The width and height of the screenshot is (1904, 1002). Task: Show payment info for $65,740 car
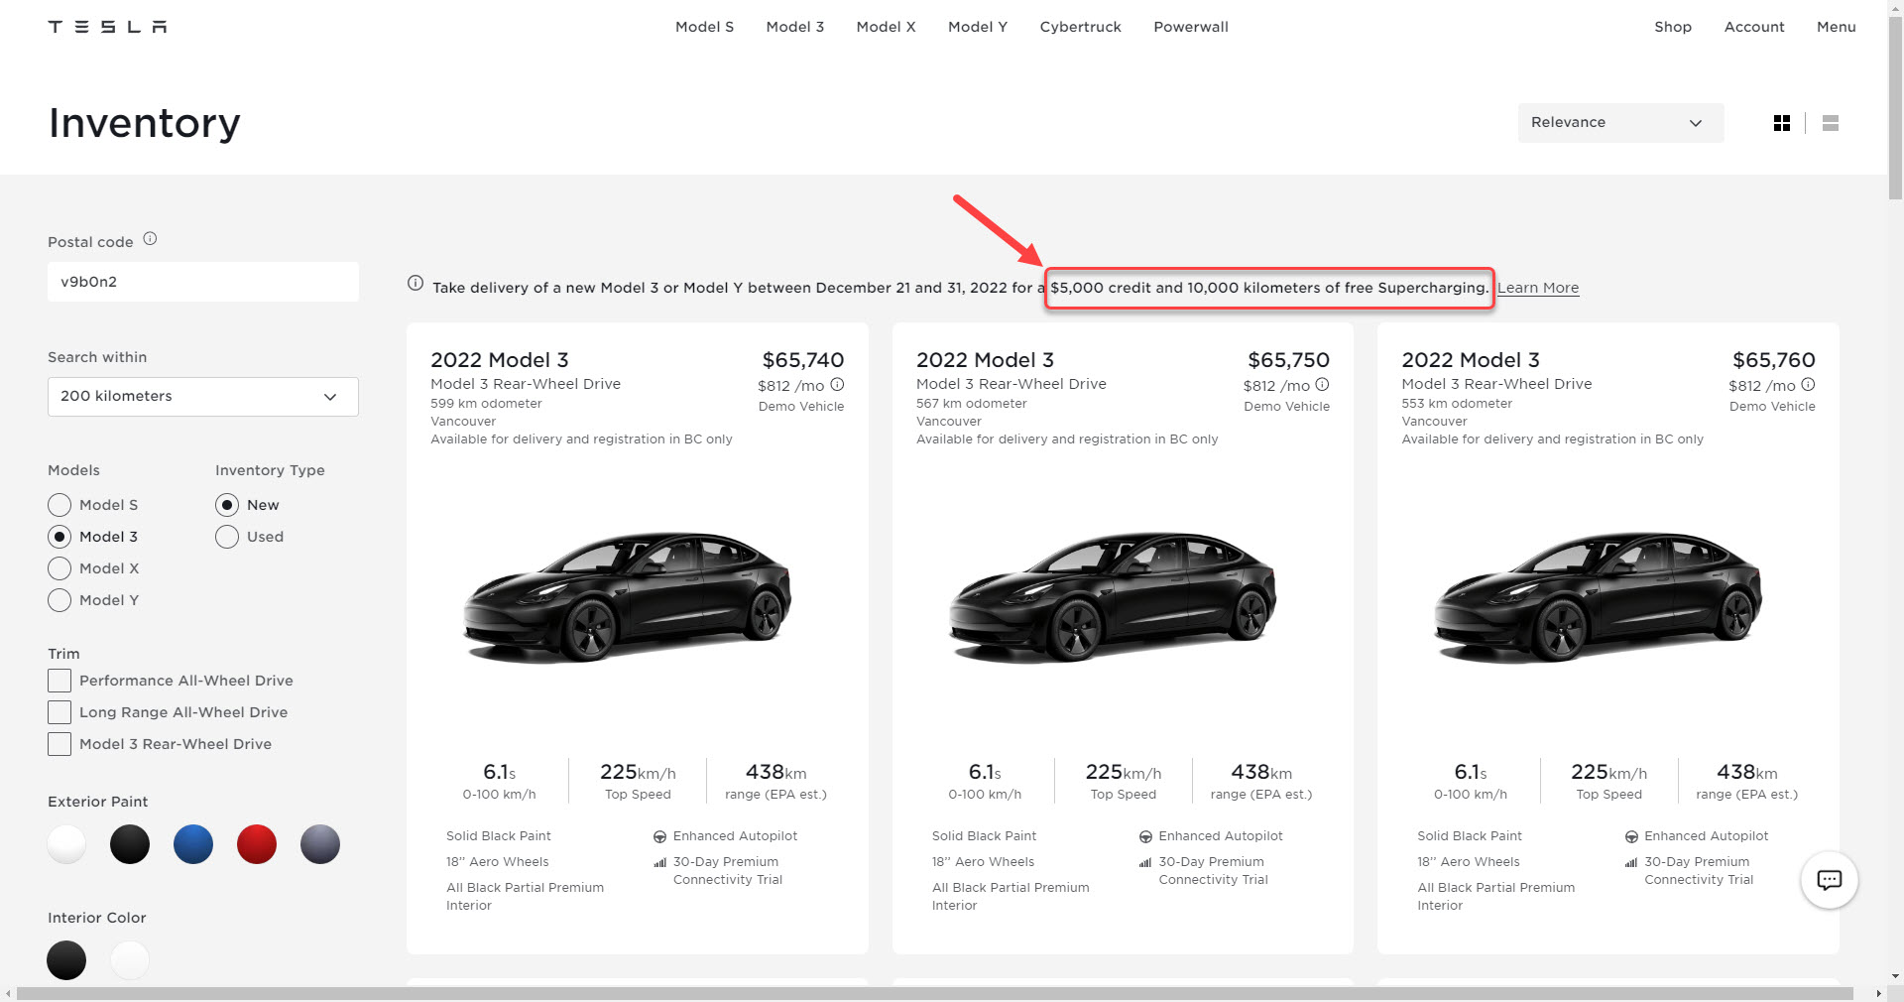point(837,385)
